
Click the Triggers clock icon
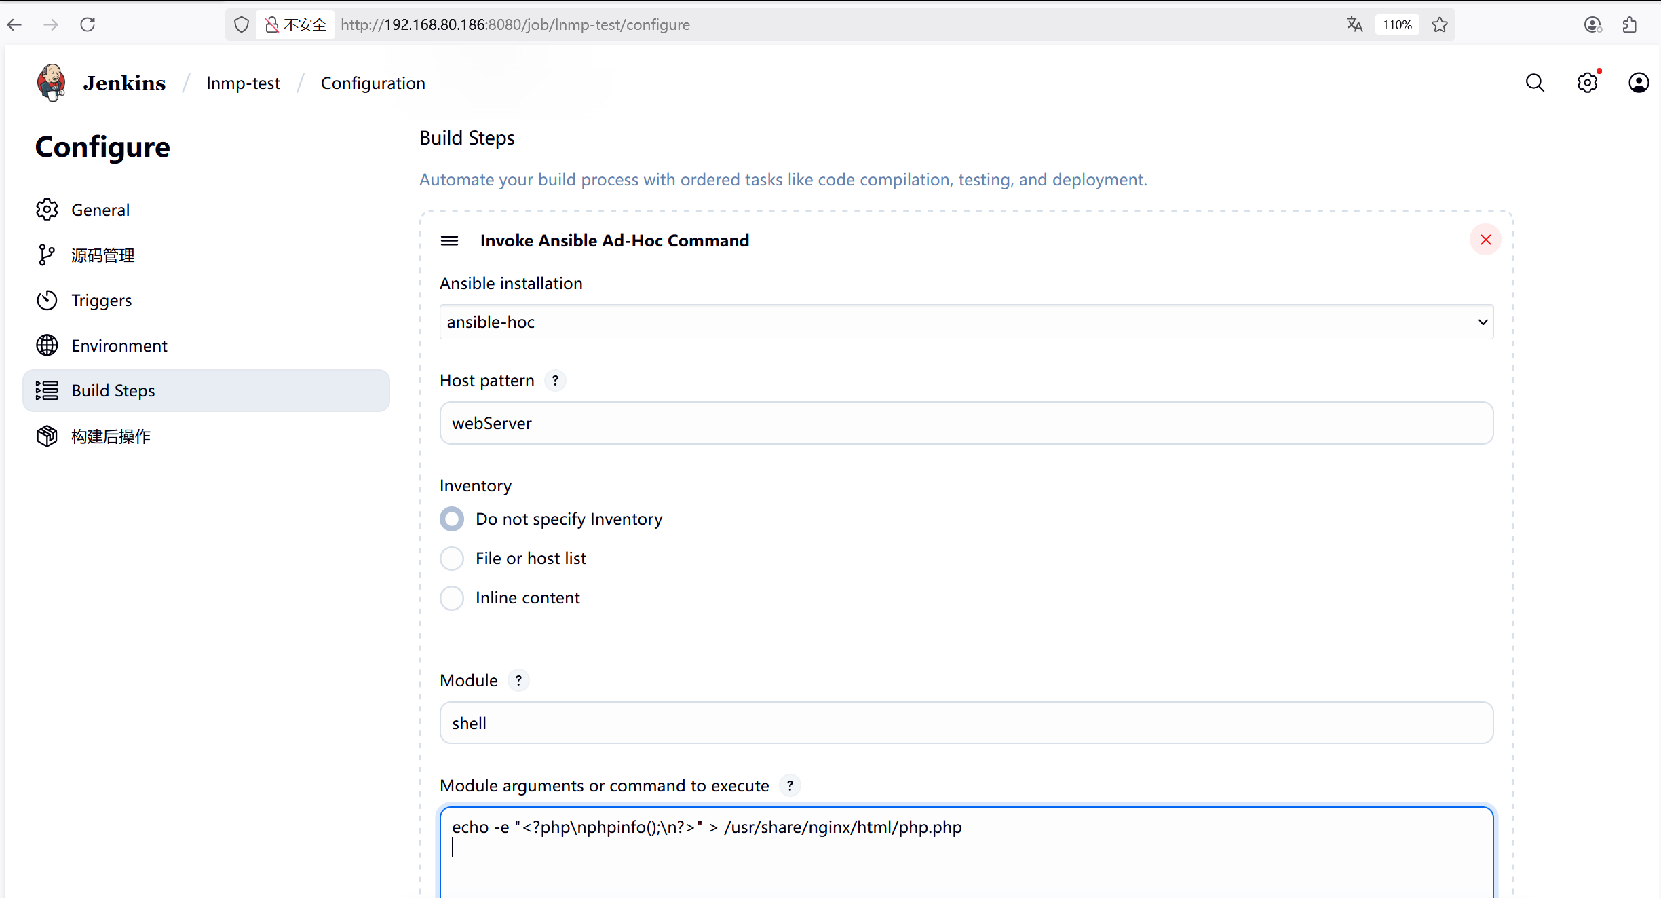(47, 300)
